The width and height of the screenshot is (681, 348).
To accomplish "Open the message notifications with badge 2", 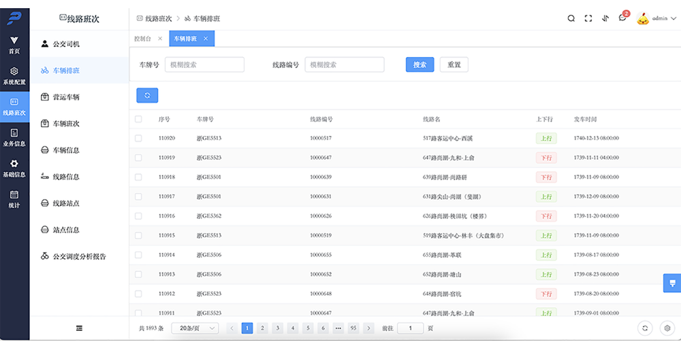I will (x=623, y=17).
